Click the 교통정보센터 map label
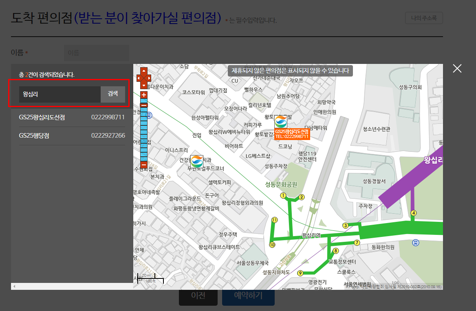The image size is (476, 311). click(342, 262)
